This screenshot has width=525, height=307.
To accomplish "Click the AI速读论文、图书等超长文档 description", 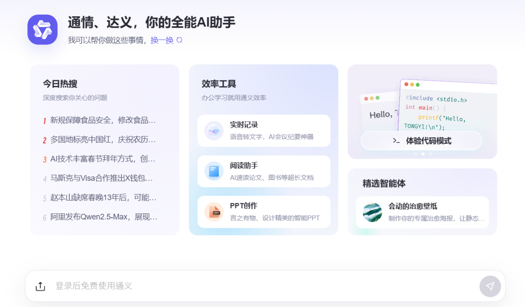I will pyautogui.click(x=272, y=178).
